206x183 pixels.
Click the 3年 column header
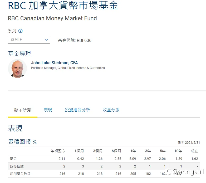tap(148, 151)
